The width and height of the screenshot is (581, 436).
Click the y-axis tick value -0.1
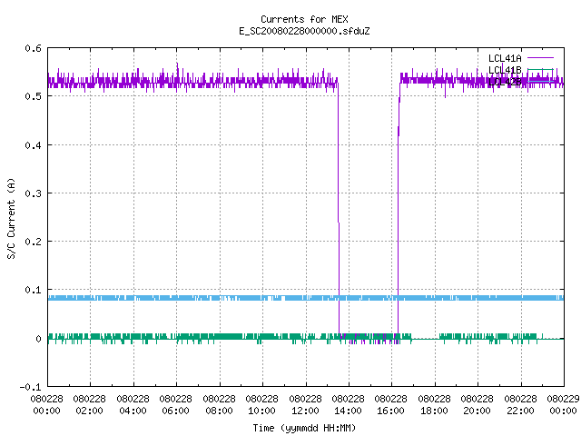point(30,387)
